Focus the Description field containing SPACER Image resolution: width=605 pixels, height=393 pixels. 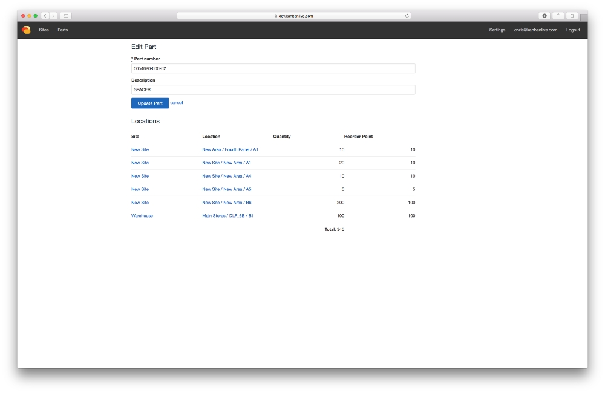pyautogui.click(x=273, y=90)
